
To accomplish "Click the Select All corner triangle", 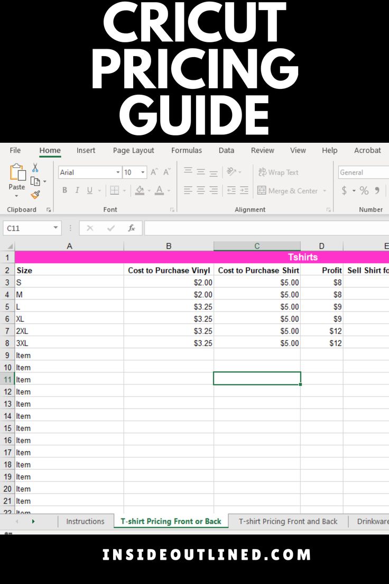I will [10, 246].
